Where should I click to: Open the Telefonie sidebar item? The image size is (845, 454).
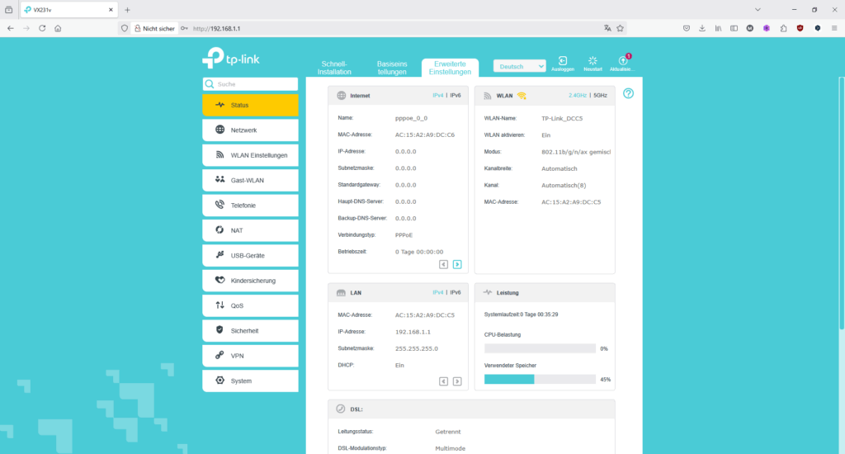click(x=250, y=206)
